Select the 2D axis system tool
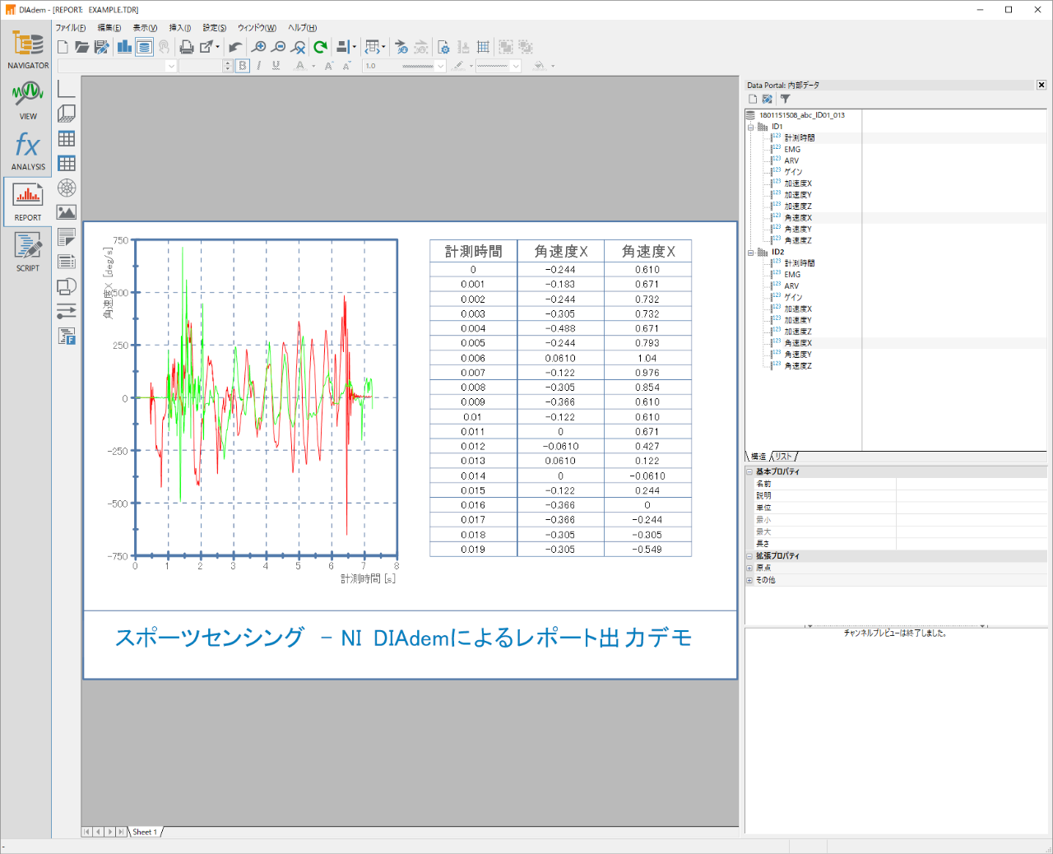The width and height of the screenshot is (1053, 854). coord(67,88)
